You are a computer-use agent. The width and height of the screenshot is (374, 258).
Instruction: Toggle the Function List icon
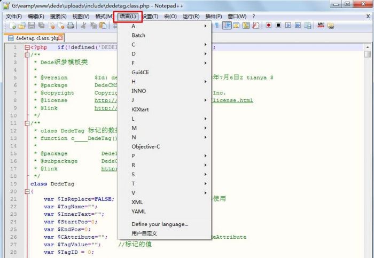(x=256, y=25)
